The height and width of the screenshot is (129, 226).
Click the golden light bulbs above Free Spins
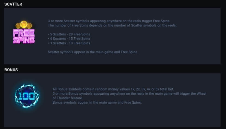(x=24, y=25)
